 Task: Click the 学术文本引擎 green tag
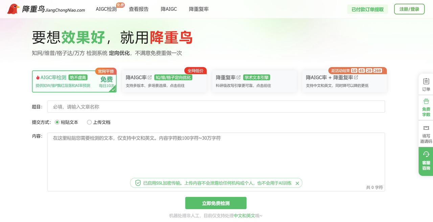pos(256,77)
